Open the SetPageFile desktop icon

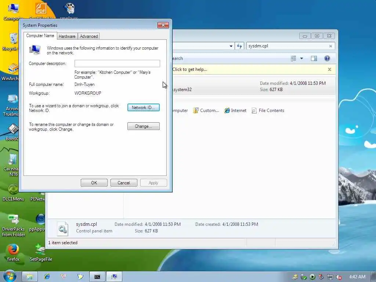(x=41, y=253)
